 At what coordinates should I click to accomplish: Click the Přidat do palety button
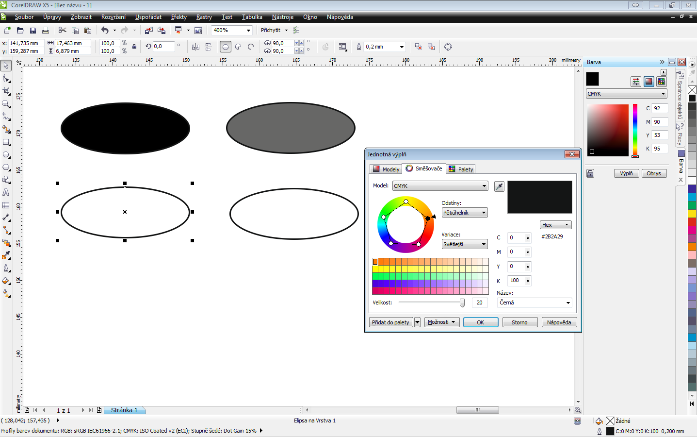click(x=390, y=322)
